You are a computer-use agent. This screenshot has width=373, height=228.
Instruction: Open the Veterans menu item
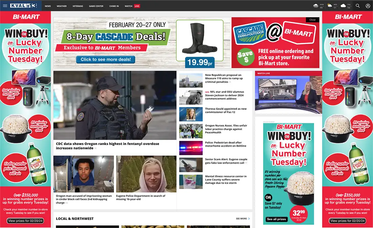pyautogui.click(x=78, y=6)
